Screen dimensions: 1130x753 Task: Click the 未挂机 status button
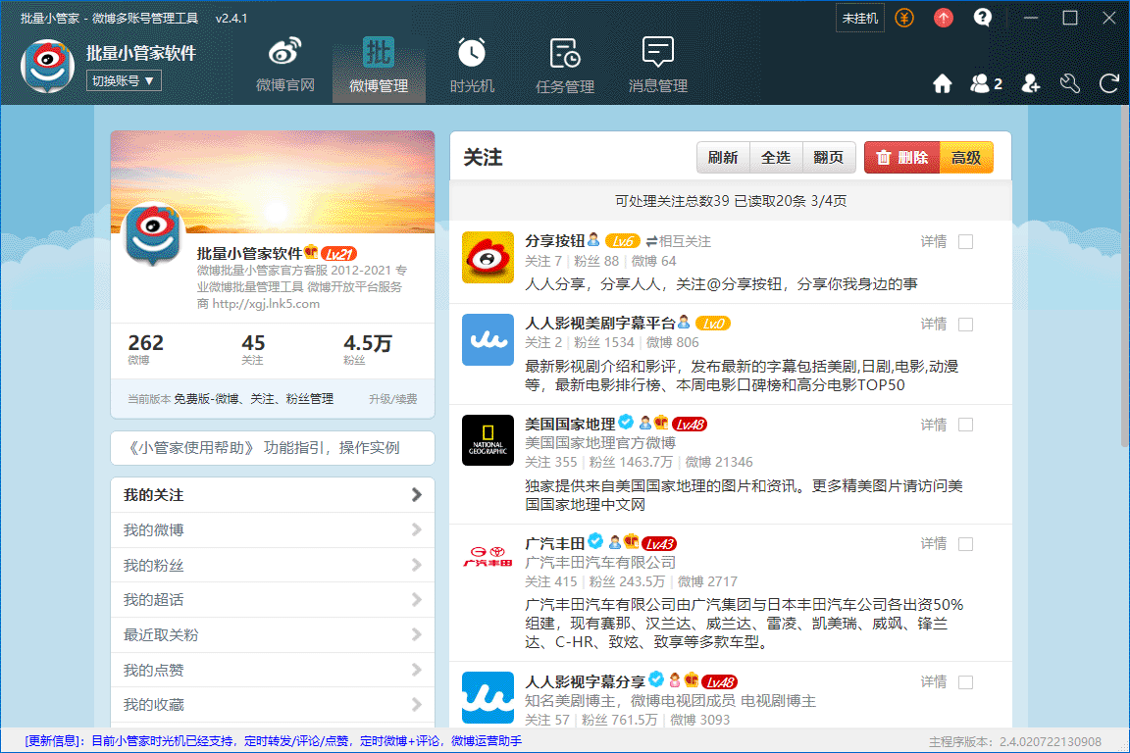(860, 18)
